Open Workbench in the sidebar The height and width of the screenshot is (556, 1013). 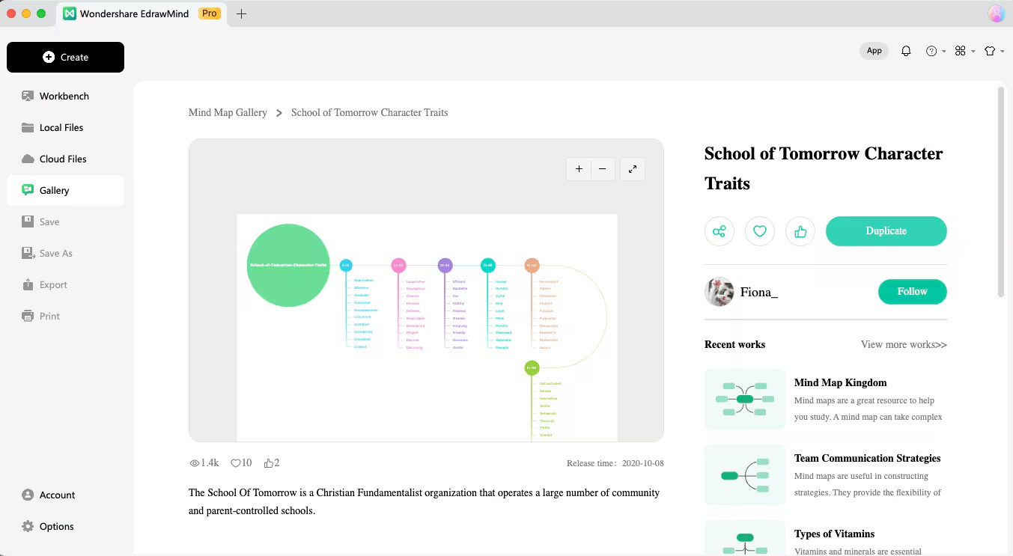coord(65,96)
